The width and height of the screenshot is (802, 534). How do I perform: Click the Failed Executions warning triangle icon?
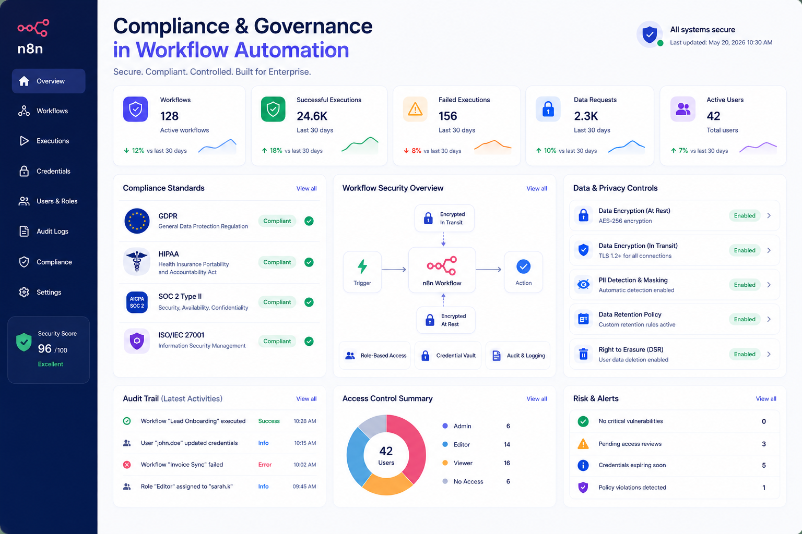coord(415,109)
